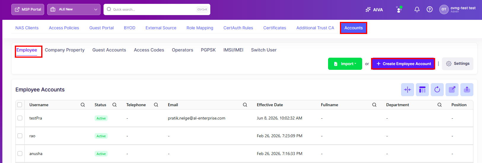The image size is (482, 163).
Task: Click the ovng-test test user name
Action: pos(463,8)
